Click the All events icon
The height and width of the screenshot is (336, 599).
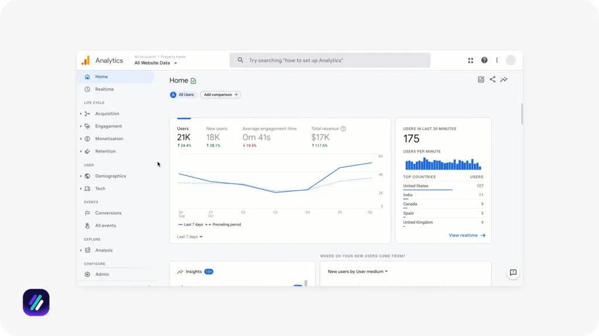88,226
